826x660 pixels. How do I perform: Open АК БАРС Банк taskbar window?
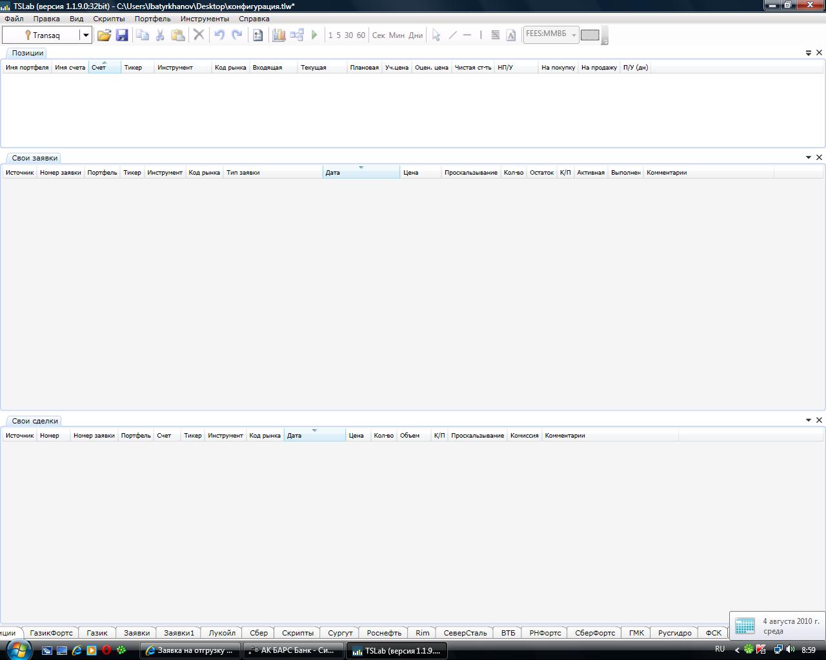(293, 650)
